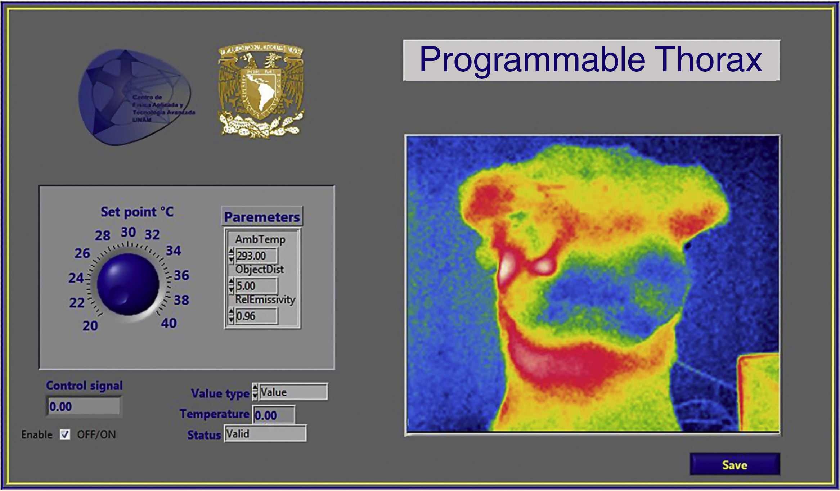
Task: Click the Paremeters cluster label
Action: 262,217
